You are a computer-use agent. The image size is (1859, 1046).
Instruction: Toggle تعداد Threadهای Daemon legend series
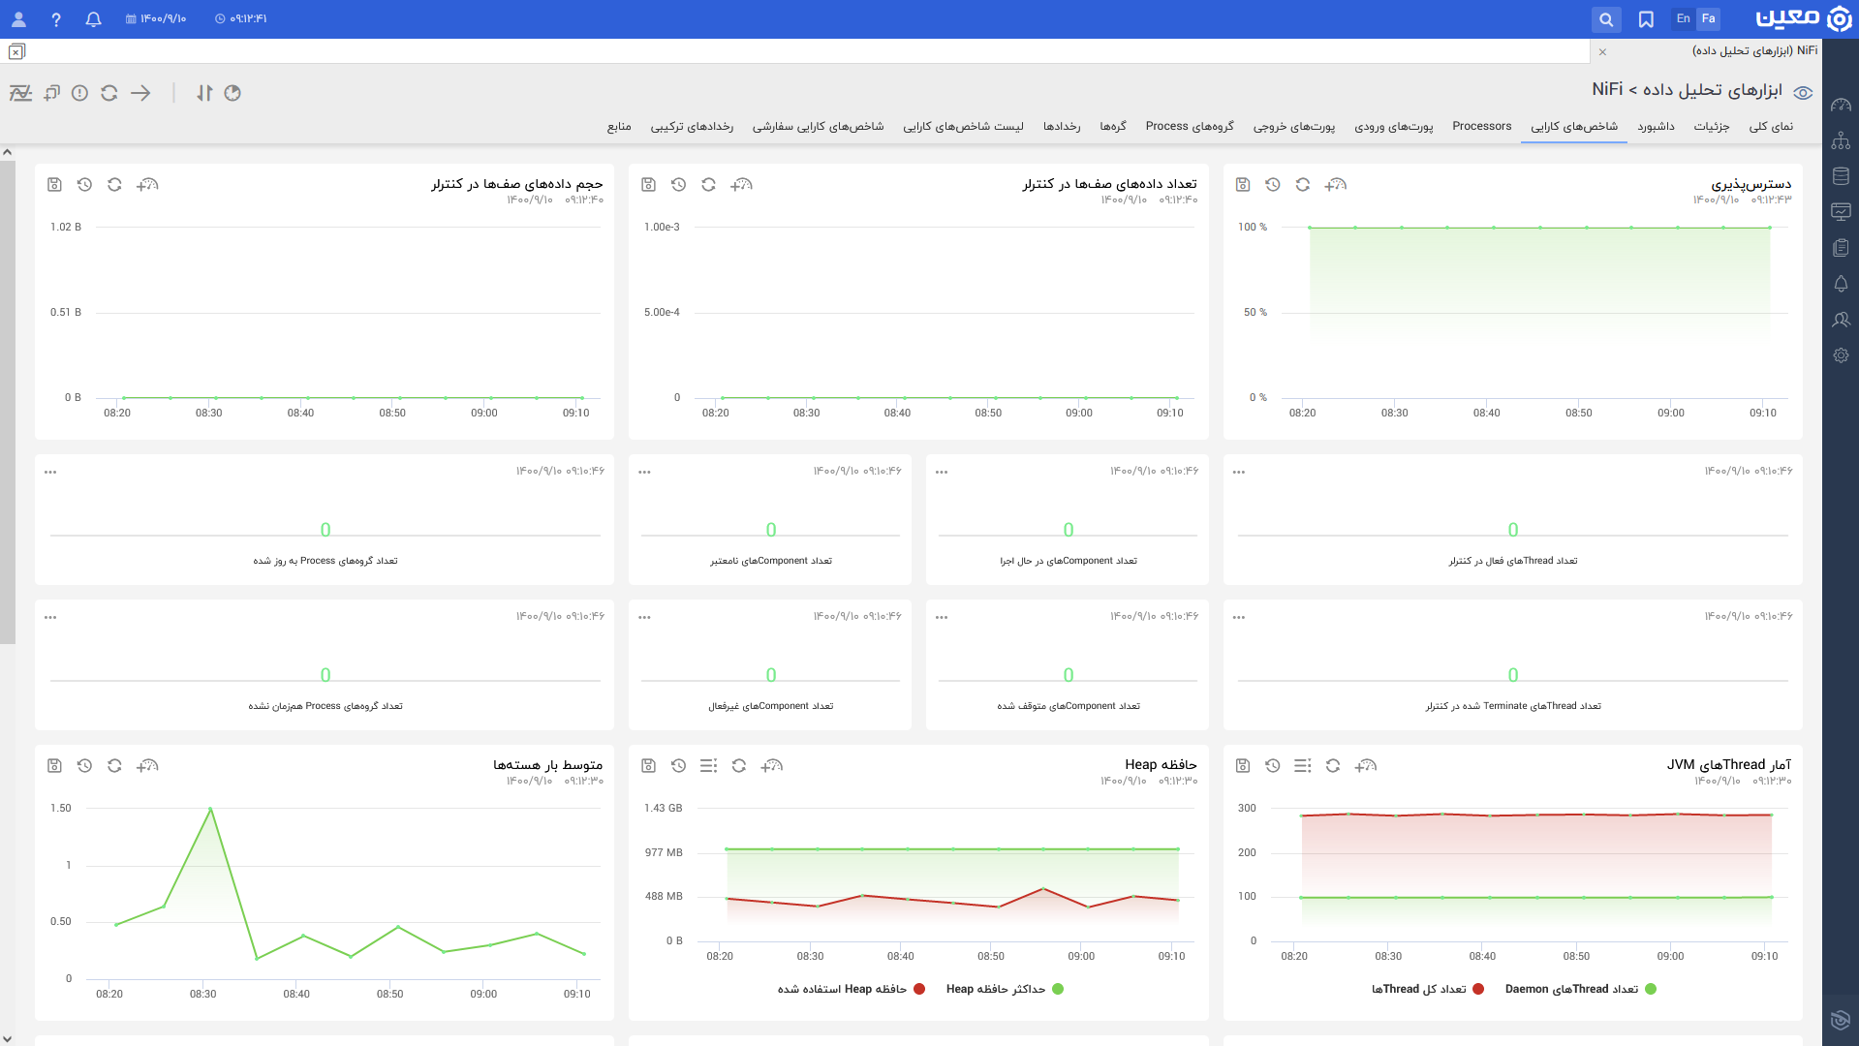[1581, 989]
